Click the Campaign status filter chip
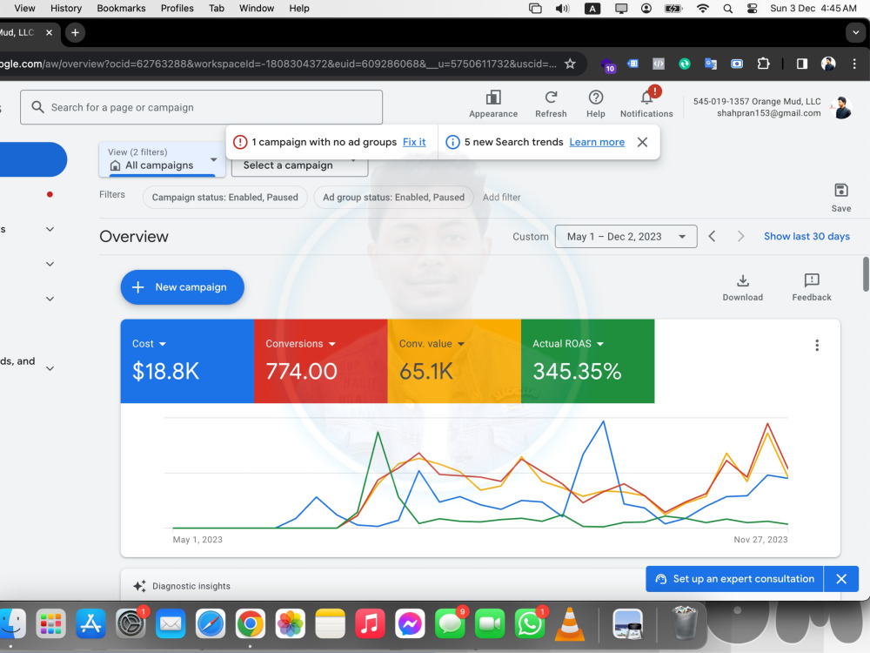 tap(224, 197)
